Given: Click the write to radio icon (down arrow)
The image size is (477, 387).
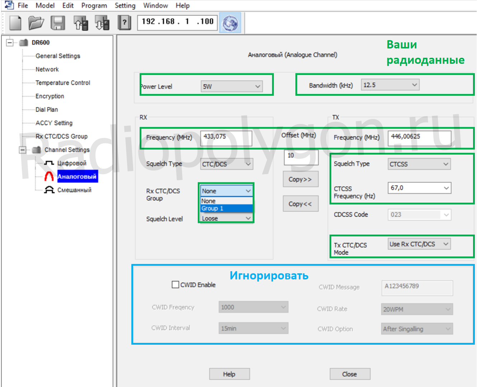Looking at the screenshot, I should tap(102, 23).
